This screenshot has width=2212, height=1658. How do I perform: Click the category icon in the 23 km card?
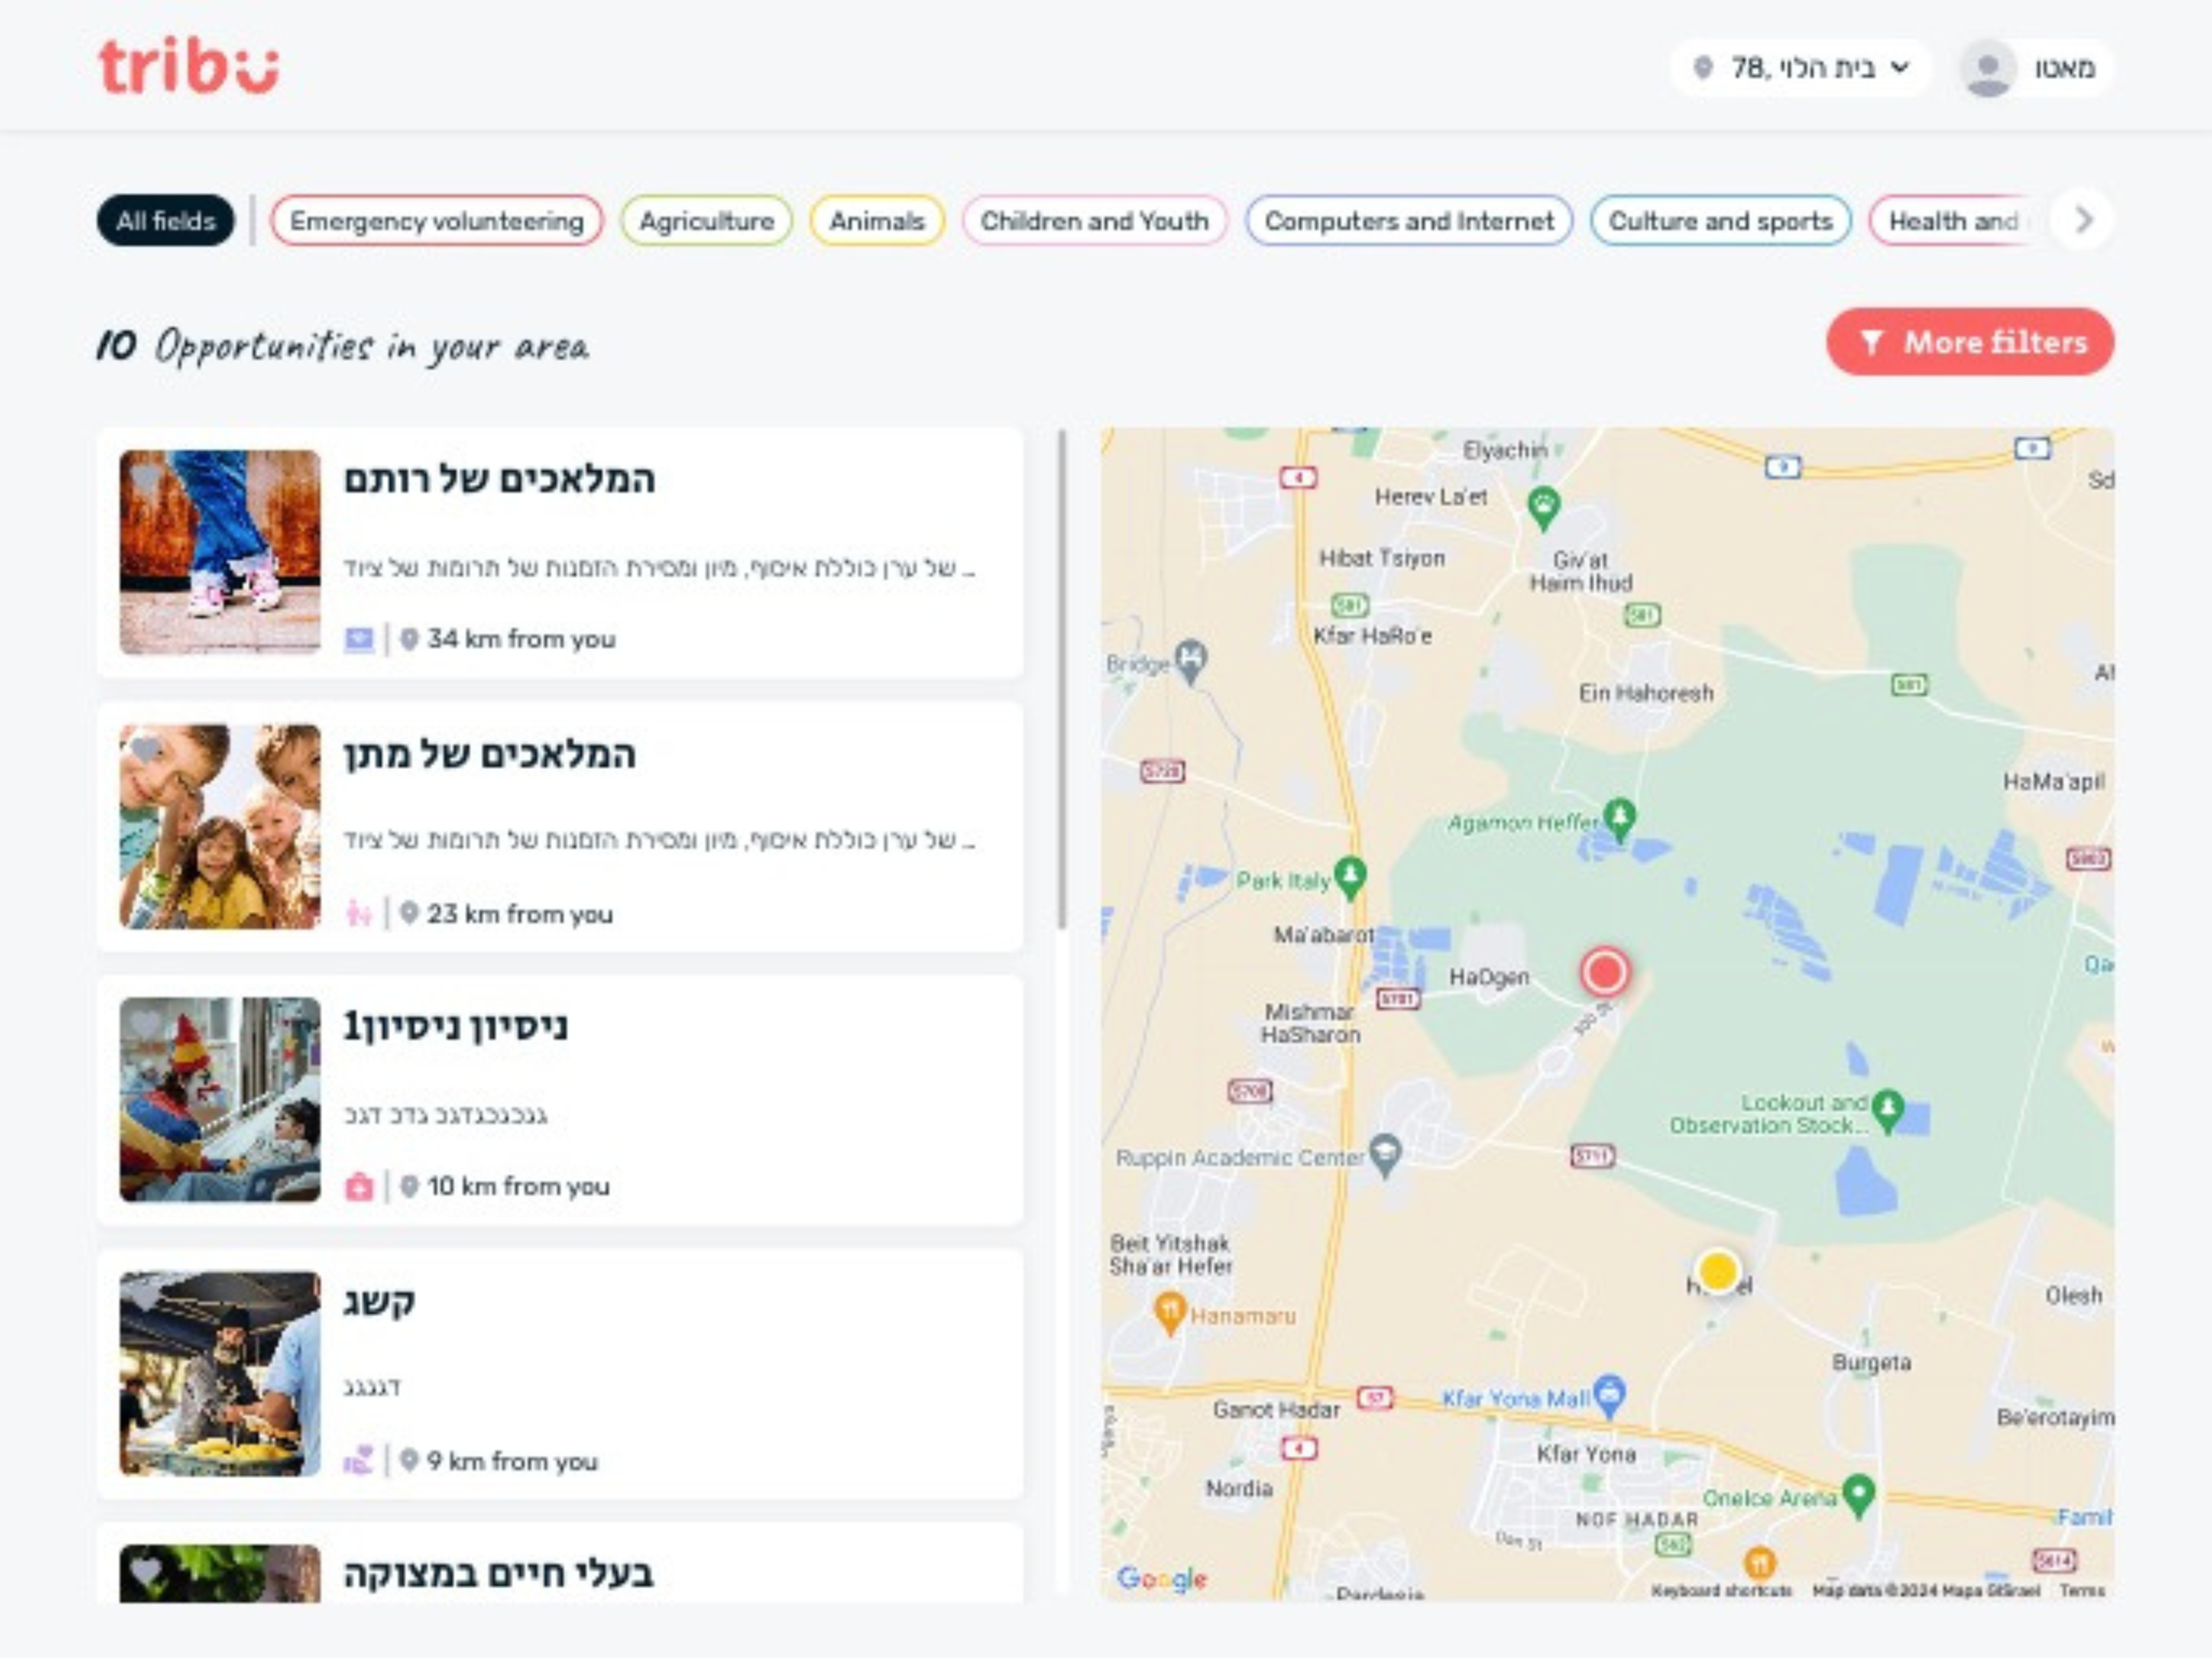pyautogui.click(x=358, y=913)
